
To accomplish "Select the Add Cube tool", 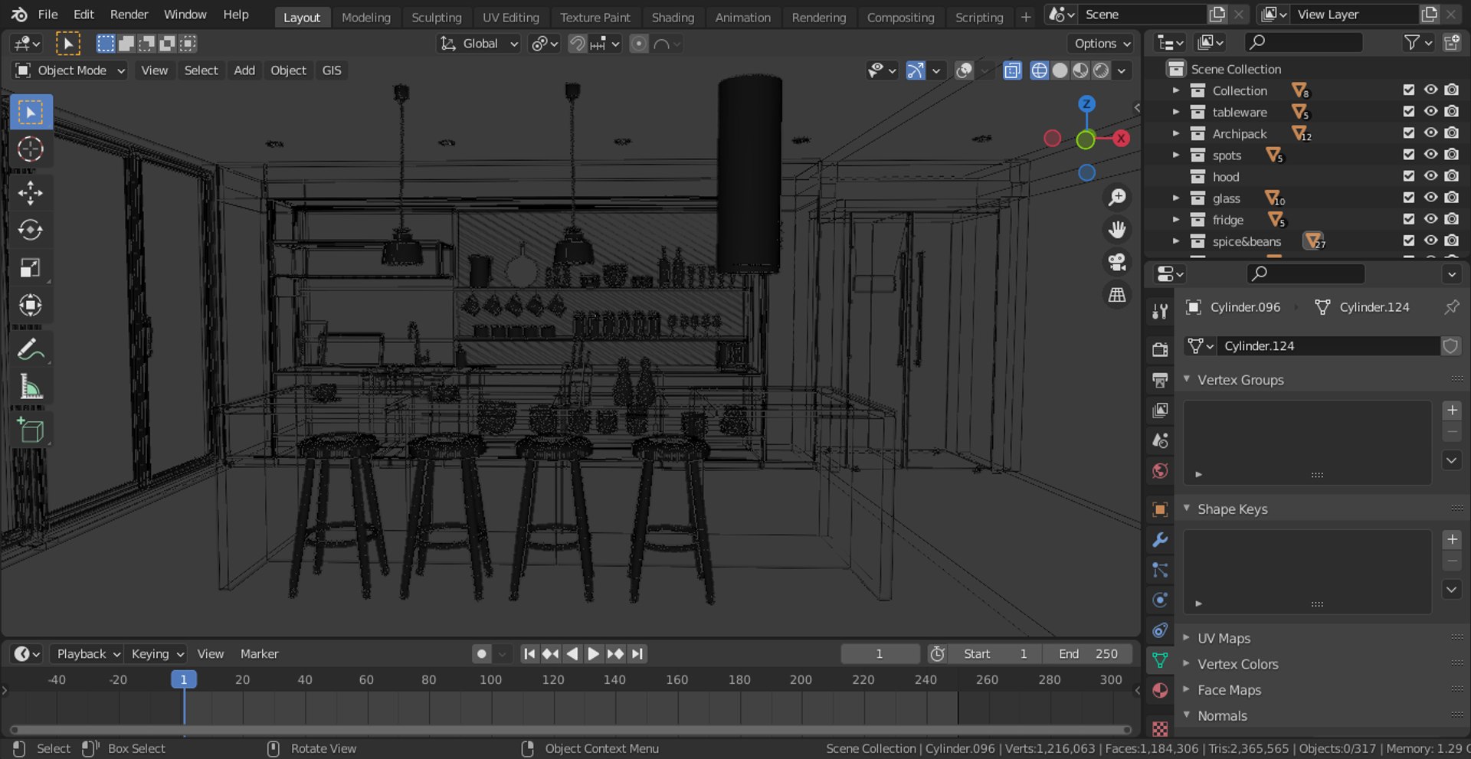I will tap(31, 431).
